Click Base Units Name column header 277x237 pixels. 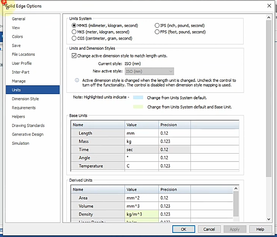[98, 125]
